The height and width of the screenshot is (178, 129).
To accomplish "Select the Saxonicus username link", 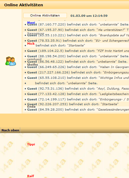I will pos(36,33).
